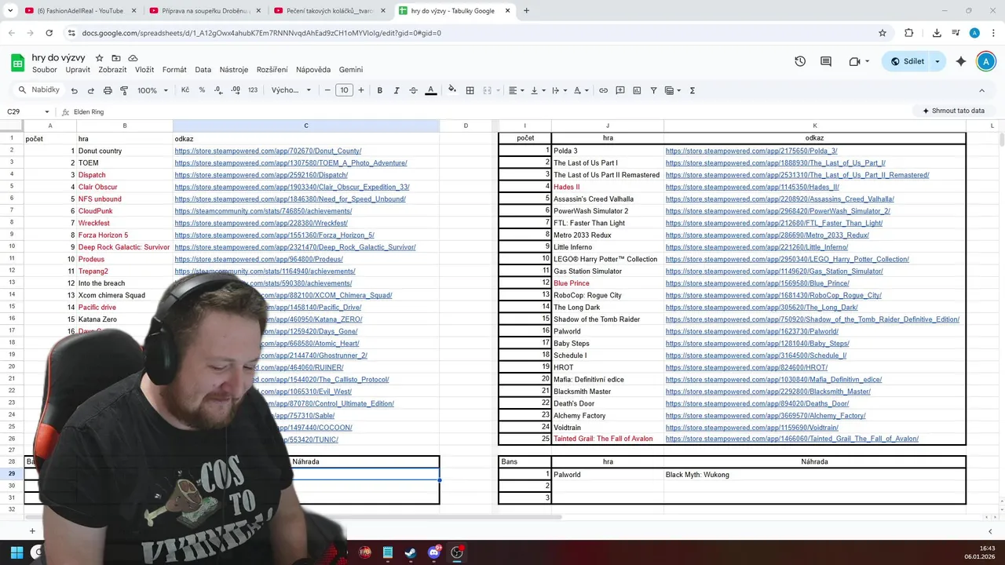Screen dimensions: 1005x565
Task: Click the Add sheet plus icon
Action: 32,531
